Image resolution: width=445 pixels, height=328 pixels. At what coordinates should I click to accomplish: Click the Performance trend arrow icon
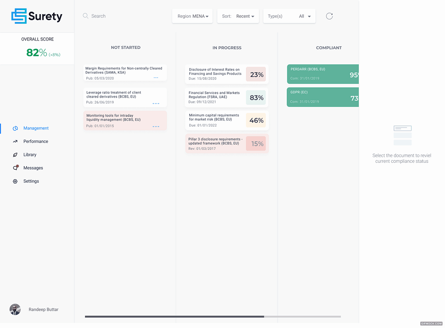tap(15, 141)
